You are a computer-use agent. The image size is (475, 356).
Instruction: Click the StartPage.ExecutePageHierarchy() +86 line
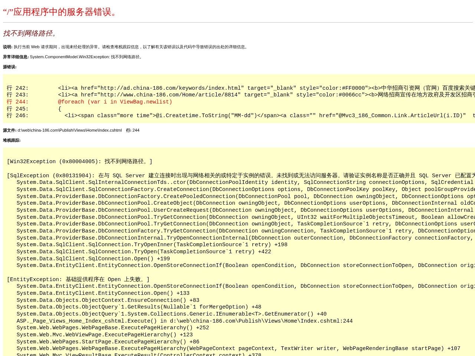tap(108, 342)
